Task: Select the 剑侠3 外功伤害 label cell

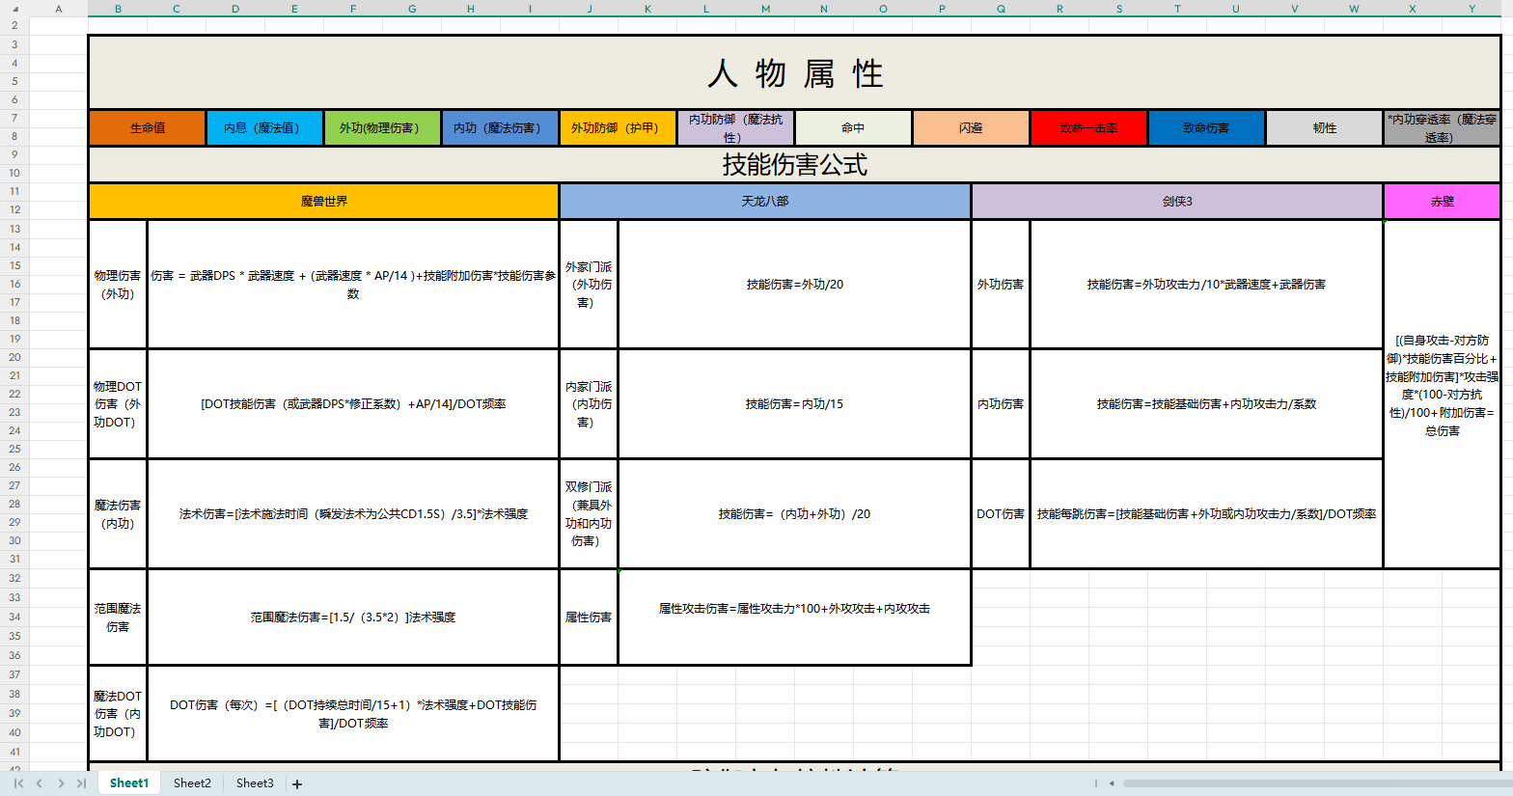Action: 1001,285
